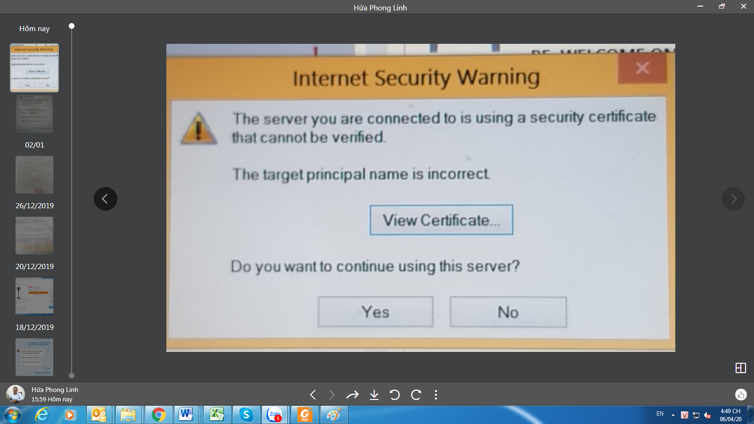Click the bottom marker of thumbnail timeline
The width and height of the screenshot is (754, 424).
tap(72, 375)
